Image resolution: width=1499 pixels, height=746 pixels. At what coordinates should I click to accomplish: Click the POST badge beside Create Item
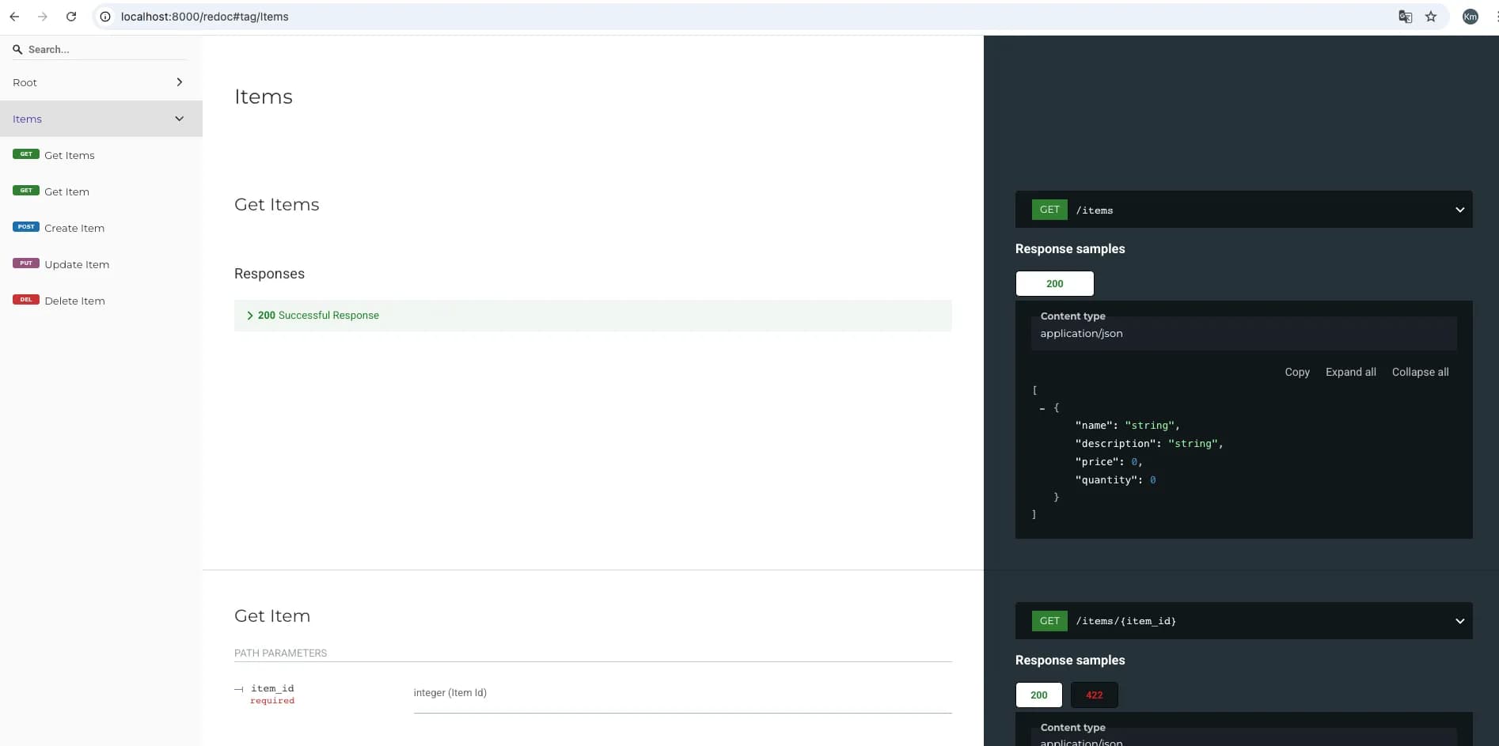[26, 227]
